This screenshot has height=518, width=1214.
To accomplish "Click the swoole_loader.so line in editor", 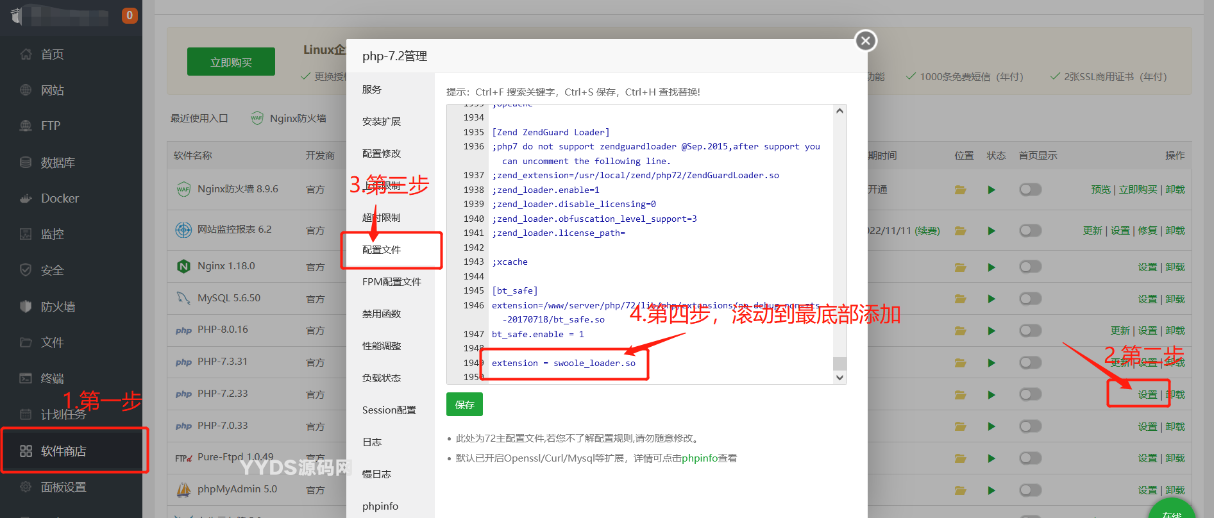I will [x=563, y=363].
